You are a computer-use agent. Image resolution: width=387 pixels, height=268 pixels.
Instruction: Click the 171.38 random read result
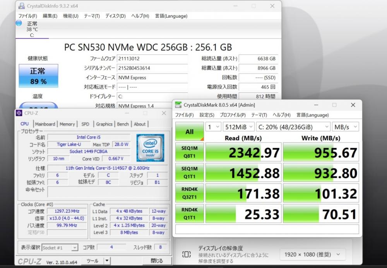pos(243,193)
